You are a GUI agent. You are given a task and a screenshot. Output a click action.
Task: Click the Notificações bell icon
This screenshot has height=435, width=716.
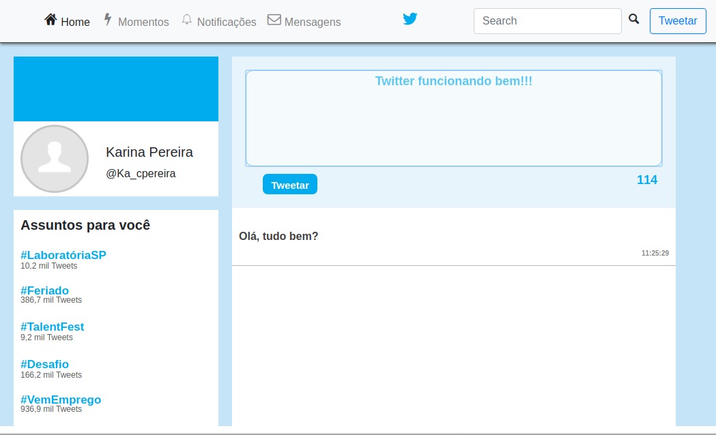point(187,20)
